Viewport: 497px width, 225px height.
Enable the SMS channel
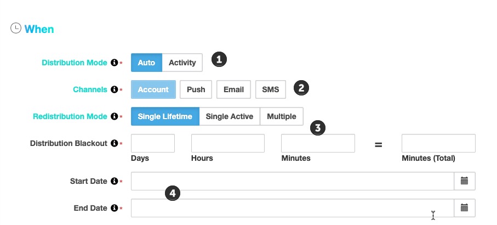pos(271,89)
